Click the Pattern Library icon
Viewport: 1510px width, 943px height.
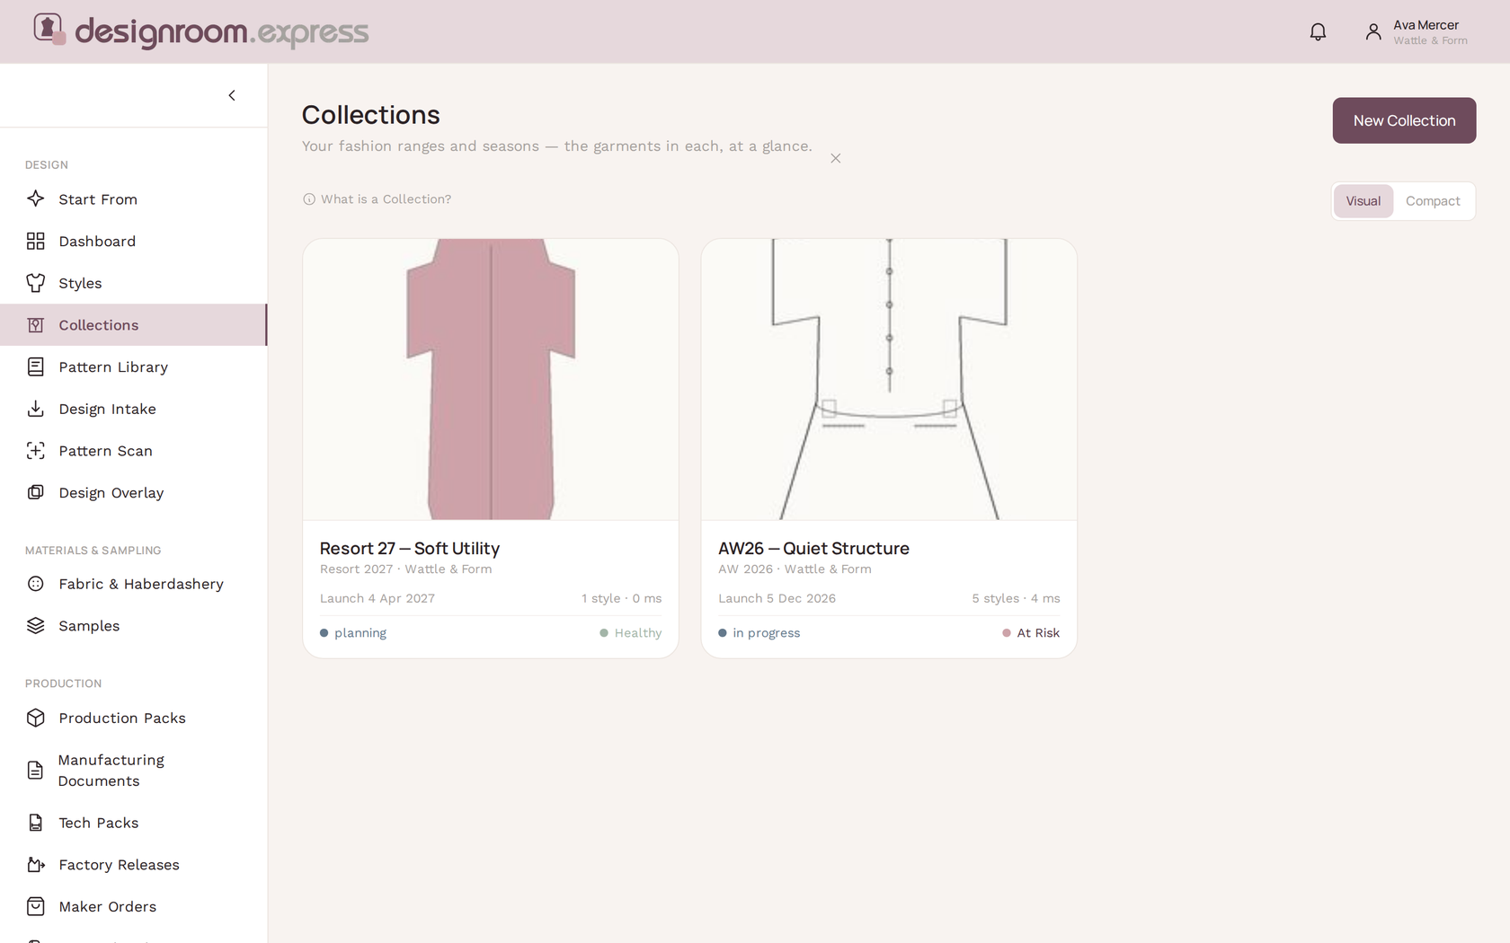(36, 366)
